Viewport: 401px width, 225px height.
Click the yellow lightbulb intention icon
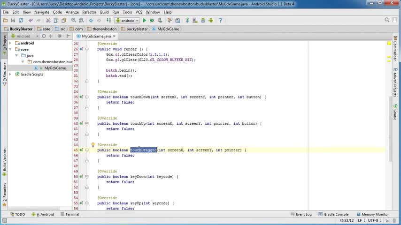(93, 145)
